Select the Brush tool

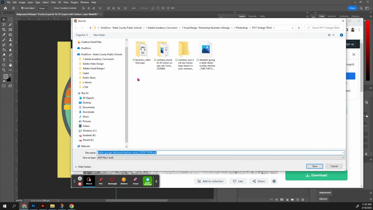click(4, 40)
